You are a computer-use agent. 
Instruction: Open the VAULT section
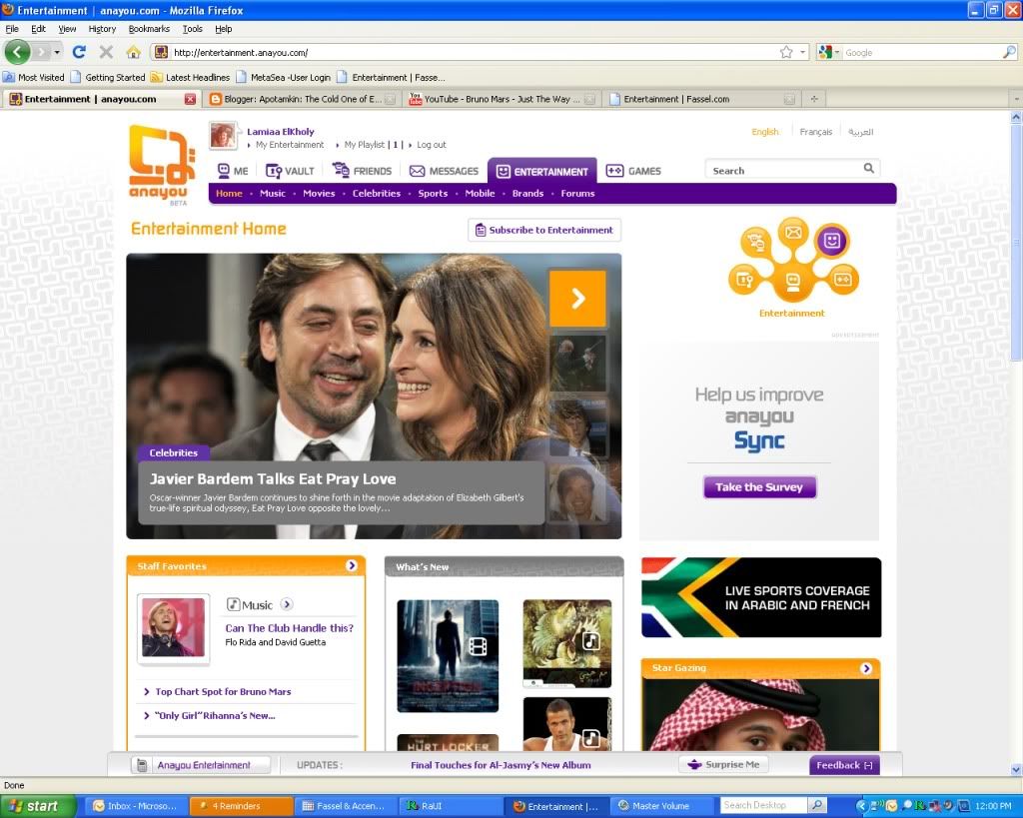pos(291,171)
